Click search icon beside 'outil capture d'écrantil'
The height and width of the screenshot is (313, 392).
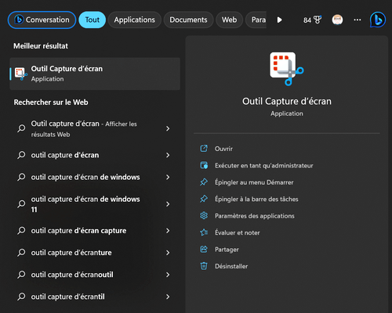[x=21, y=297]
